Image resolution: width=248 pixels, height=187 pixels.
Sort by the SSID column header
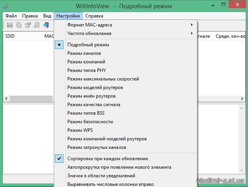click(22, 36)
